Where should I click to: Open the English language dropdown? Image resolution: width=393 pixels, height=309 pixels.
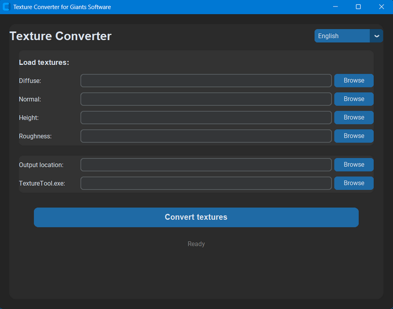point(342,36)
